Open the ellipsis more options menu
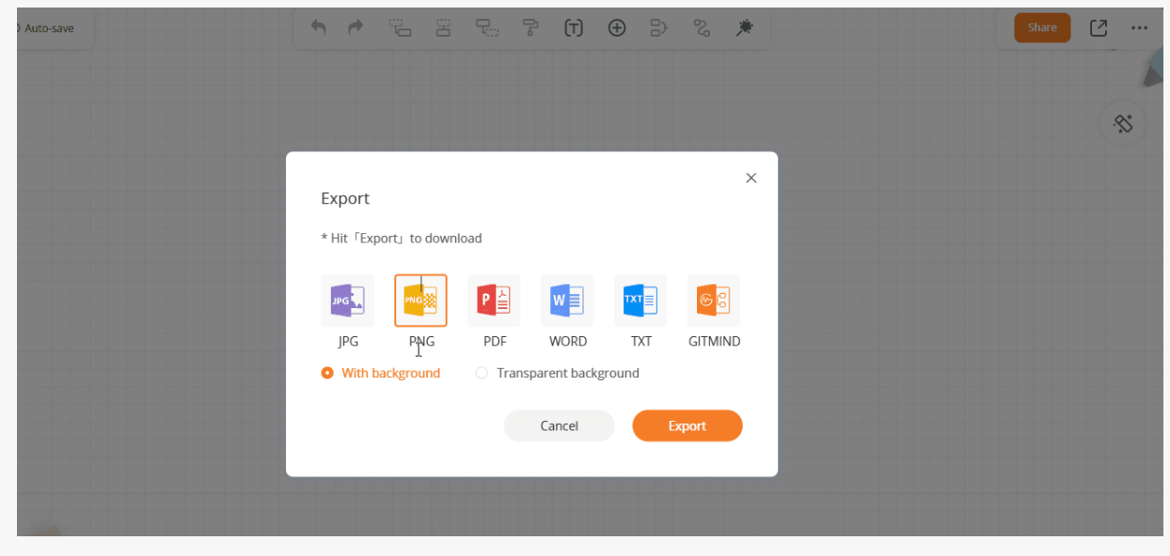Image resolution: width=1170 pixels, height=556 pixels. [x=1140, y=27]
